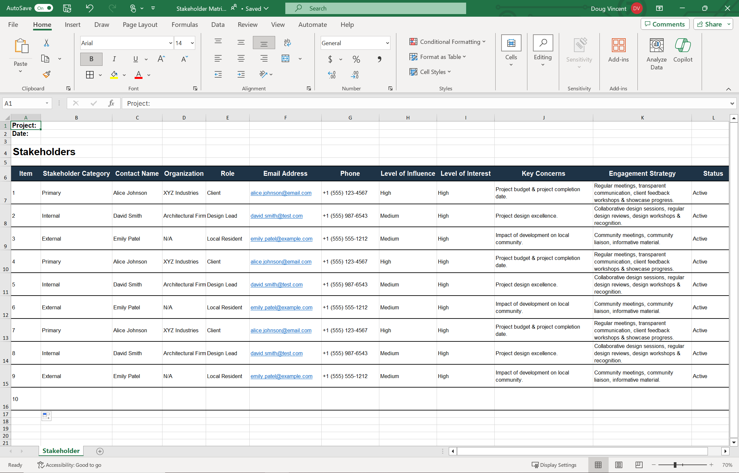Open the font name dropdown
Image resolution: width=739 pixels, height=473 pixels.
(170, 43)
